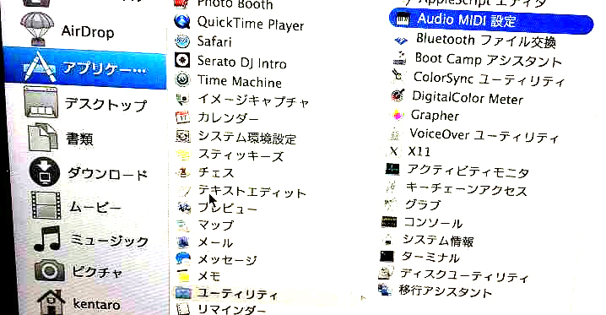Click the ColorSync ユーティリティ icon
This screenshot has height=315, width=606.
pos(398,77)
